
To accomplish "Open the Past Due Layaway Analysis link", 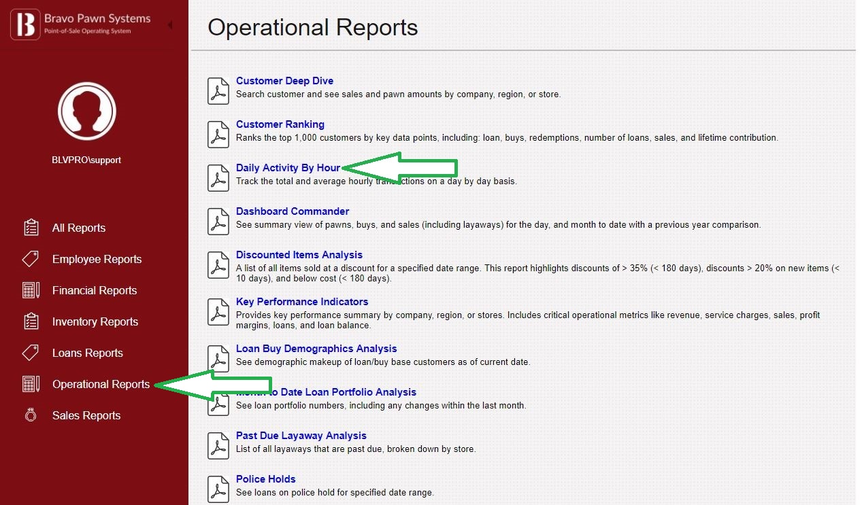I will tap(301, 436).
